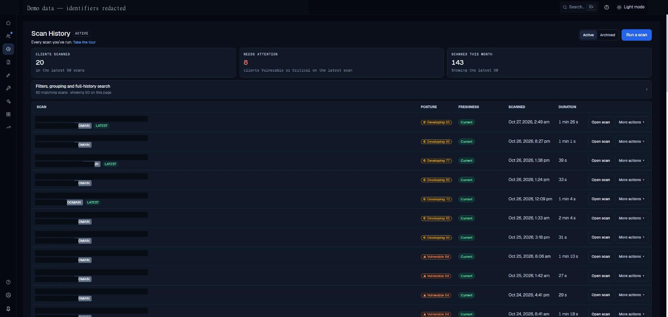Screen dimensions: 668x317
Task: Click the Scanned This Month stat card
Action: pos(549,63)
